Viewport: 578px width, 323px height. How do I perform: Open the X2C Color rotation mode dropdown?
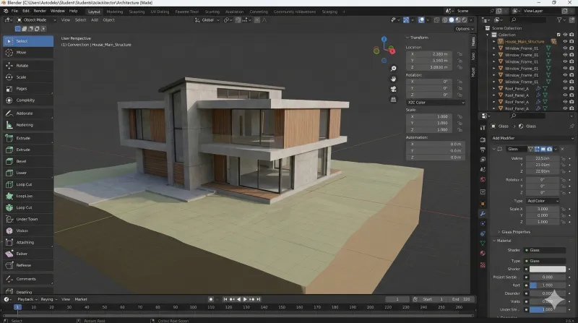coord(436,103)
